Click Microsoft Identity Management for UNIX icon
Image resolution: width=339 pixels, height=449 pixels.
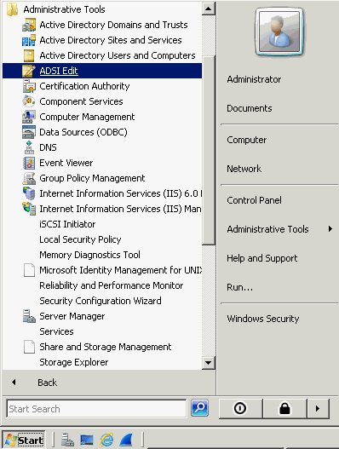(29, 270)
